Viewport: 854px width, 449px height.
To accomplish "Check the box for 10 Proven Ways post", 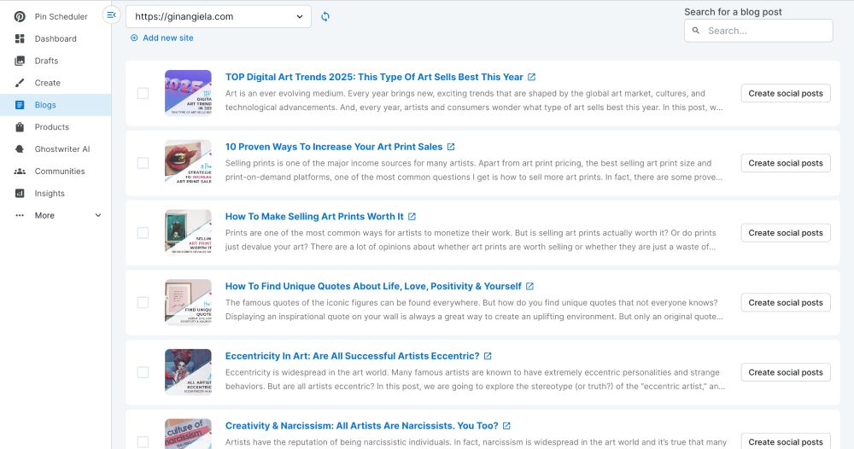I will point(143,163).
